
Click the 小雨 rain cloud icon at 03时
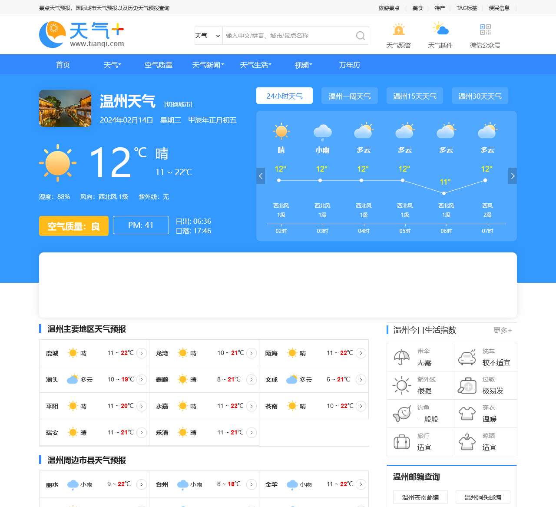(322, 132)
